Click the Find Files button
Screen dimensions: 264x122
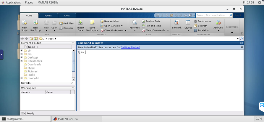[x=67, y=23]
